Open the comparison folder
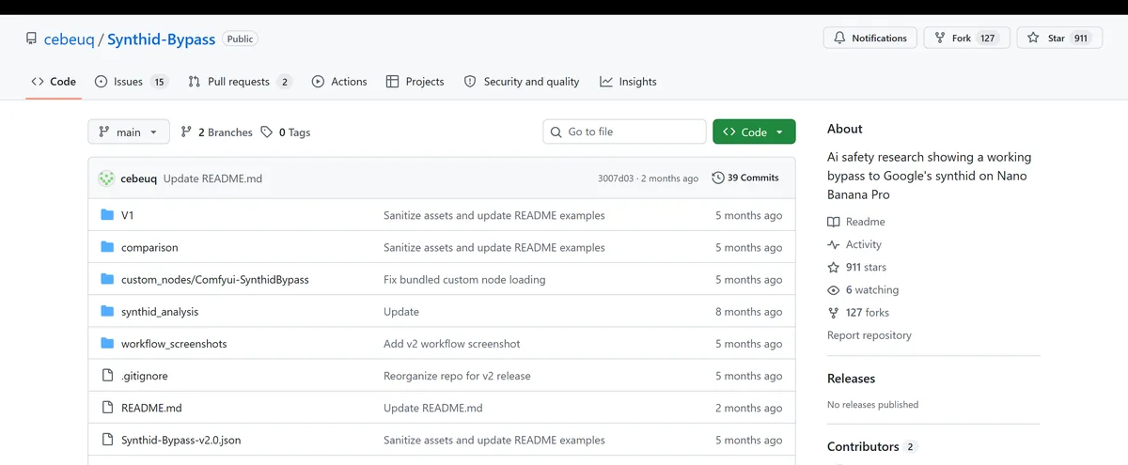The width and height of the screenshot is (1128, 465). tap(149, 248)
